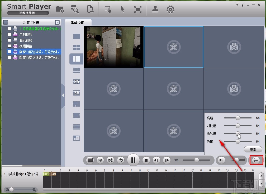
Task: Toggle fullscreen mode icon
Action: coord(137,9)
